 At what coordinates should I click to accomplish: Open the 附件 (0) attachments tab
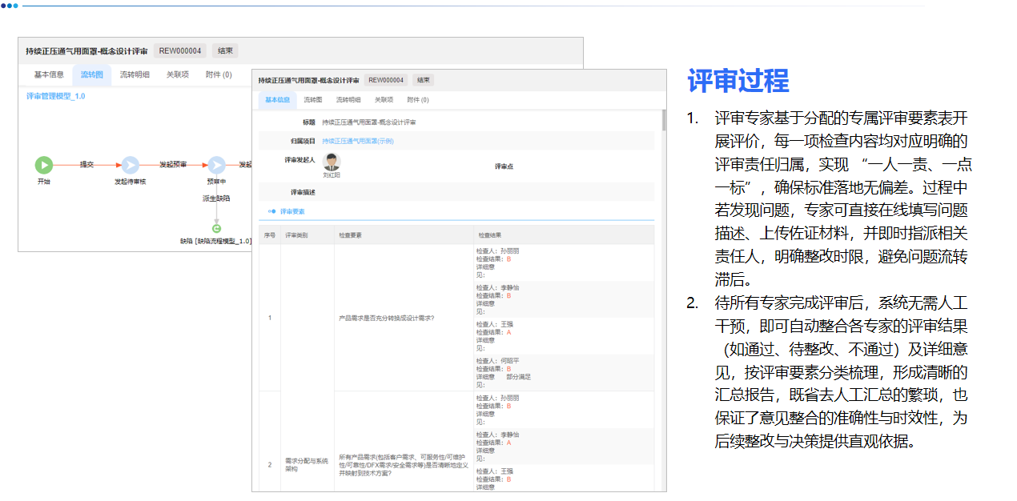(419, 100)
